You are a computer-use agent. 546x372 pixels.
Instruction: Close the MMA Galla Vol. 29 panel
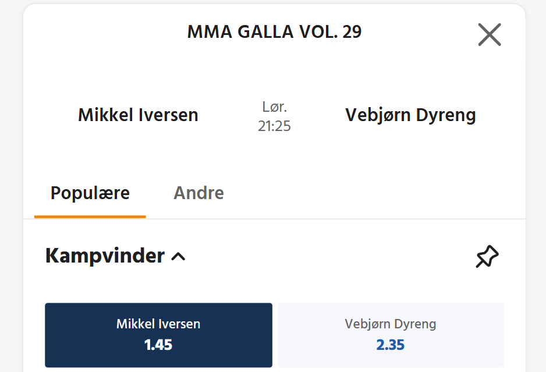pos(489,35)
